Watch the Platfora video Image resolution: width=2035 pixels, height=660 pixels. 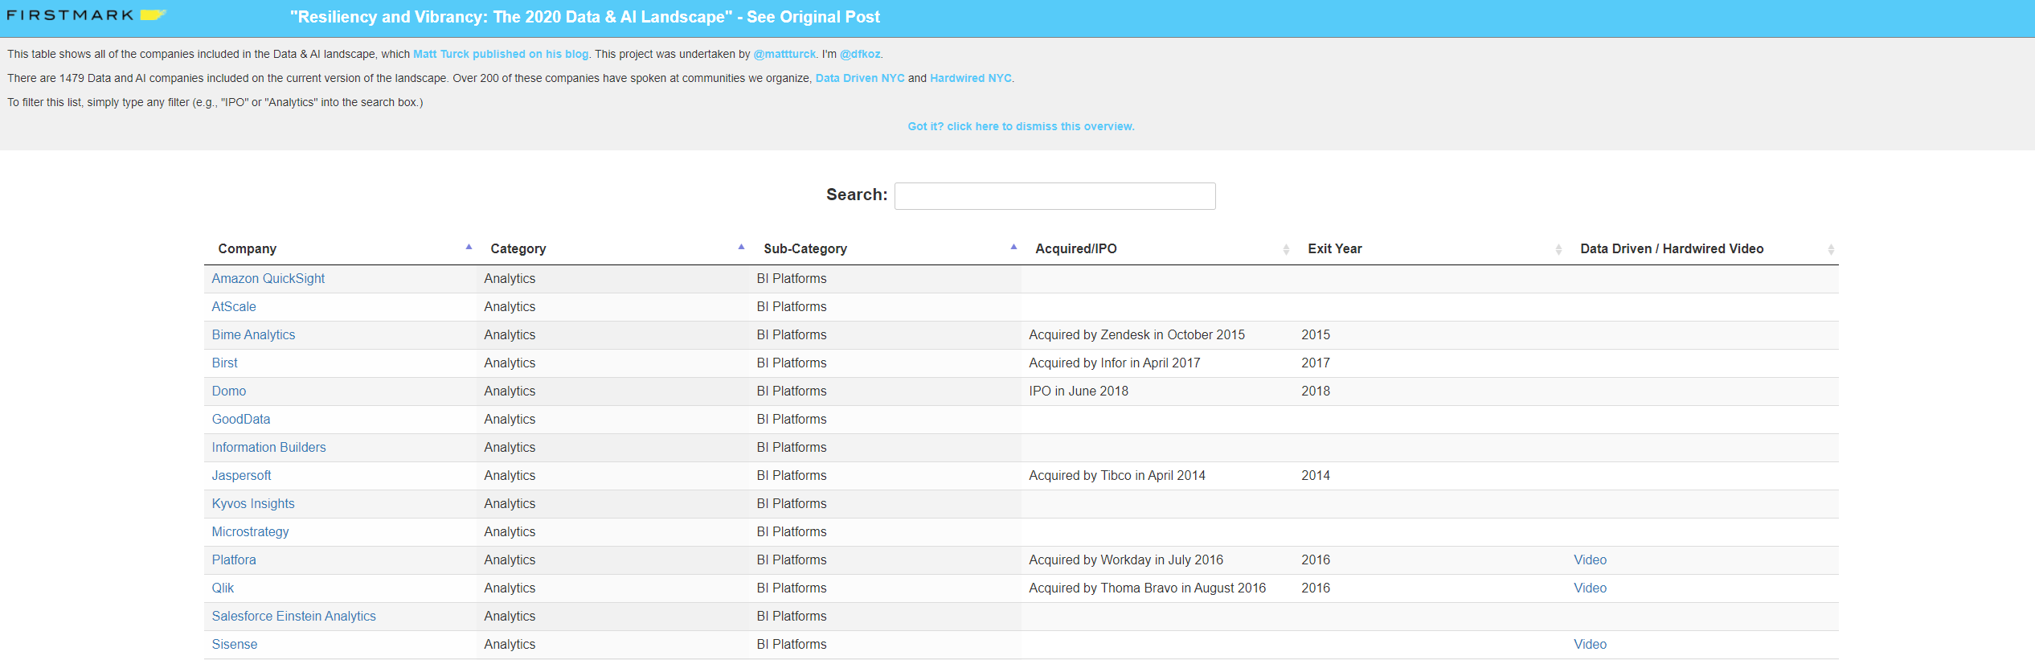pos(1590,560)
